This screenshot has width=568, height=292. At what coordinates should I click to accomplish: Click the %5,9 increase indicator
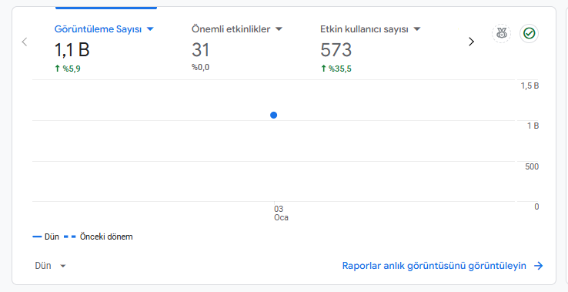pyautogui.click(x=68, y=69)
